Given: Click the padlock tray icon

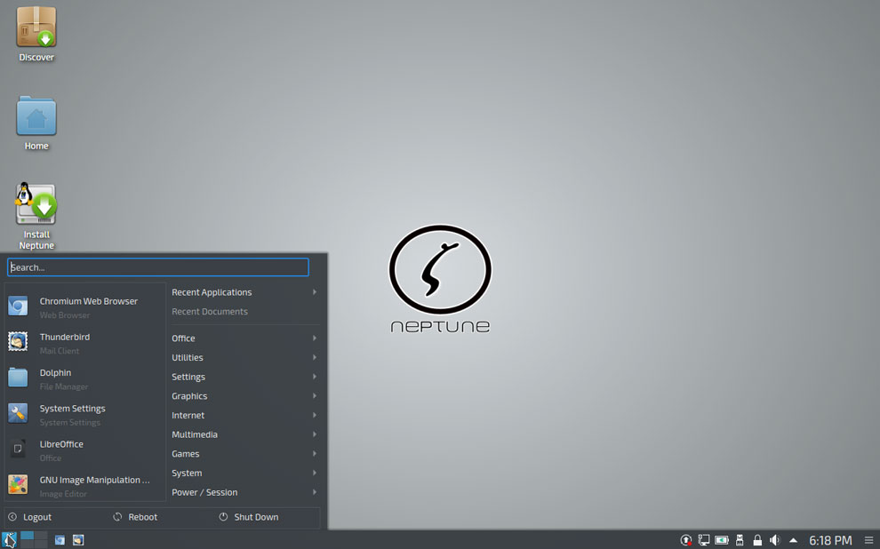Looking at the screenshot, I should point(757,540).
